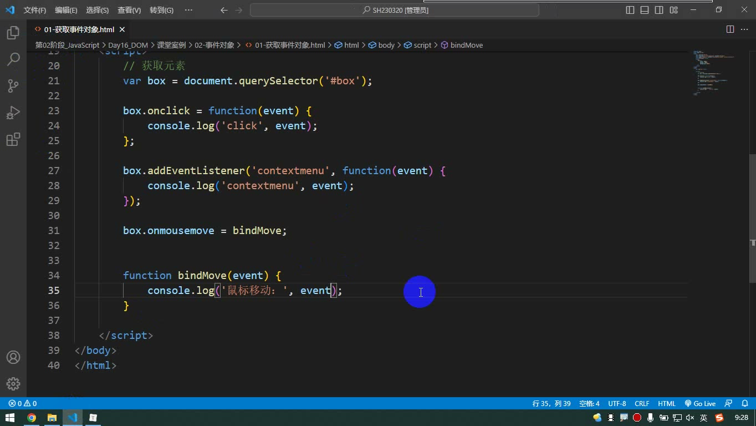Open the Run and Debug view

13,113
